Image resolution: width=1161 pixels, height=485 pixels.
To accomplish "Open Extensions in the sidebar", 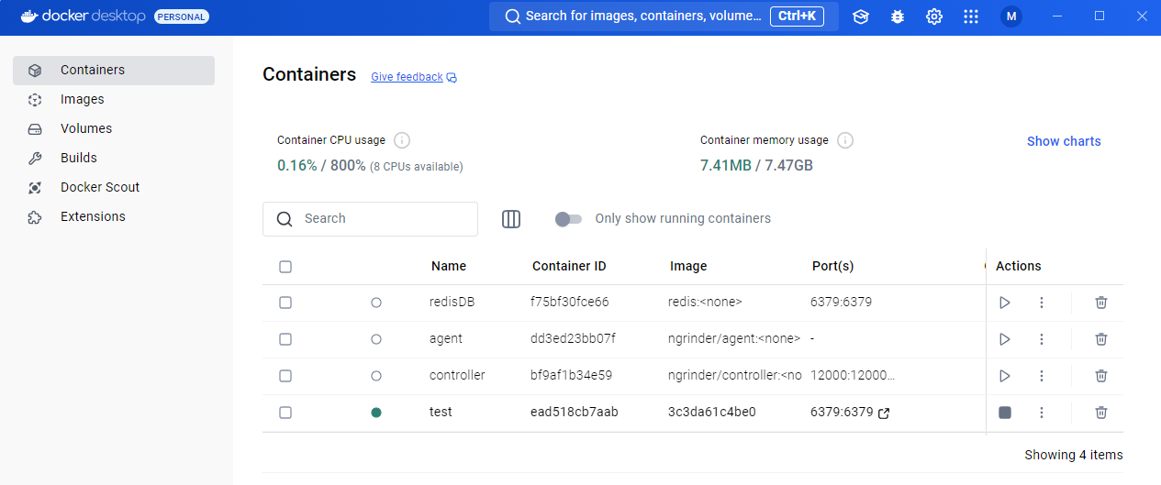I will click(x=114, y=217).
